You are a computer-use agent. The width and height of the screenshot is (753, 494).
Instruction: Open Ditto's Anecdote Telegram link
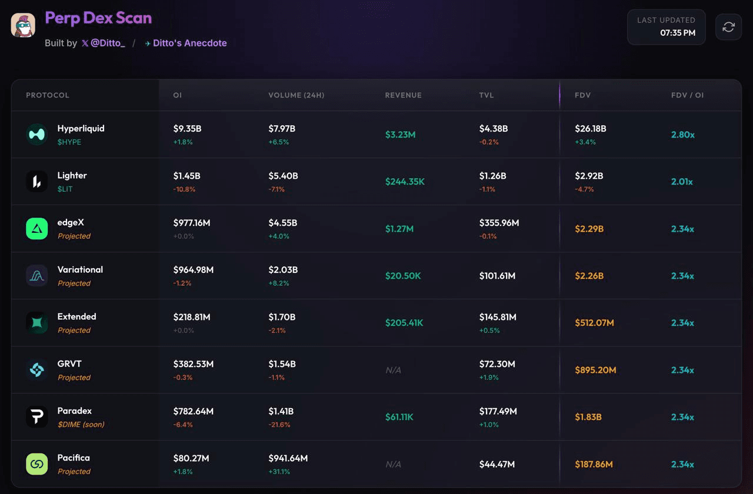[x=186, y=43]
